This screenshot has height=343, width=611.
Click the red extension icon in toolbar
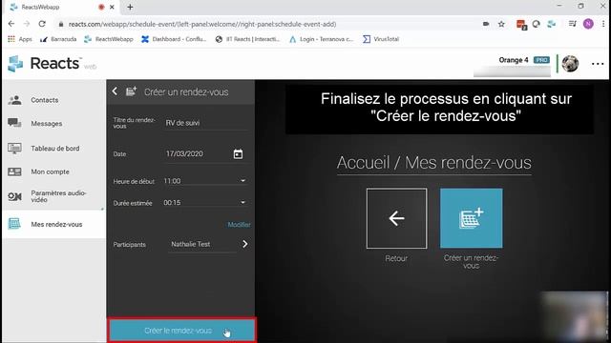[521, 25]
